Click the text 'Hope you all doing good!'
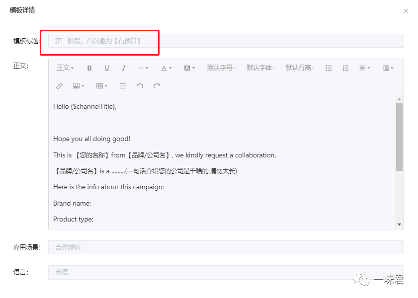The width and height of the screenshot is (418, 298). tap(92, 139)
